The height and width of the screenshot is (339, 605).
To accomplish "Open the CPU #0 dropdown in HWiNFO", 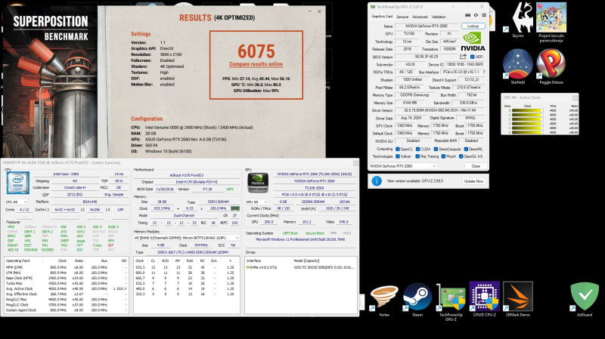I will [x=17, y=202].
